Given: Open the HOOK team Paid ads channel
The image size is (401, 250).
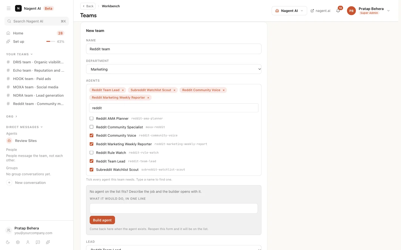Looking at the screenshot, I should 36,79.
